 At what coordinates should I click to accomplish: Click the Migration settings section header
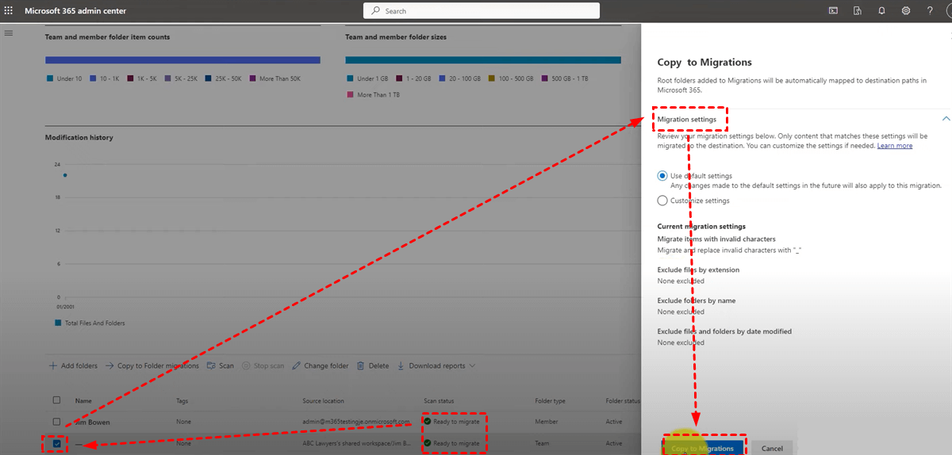click(687, 120)
